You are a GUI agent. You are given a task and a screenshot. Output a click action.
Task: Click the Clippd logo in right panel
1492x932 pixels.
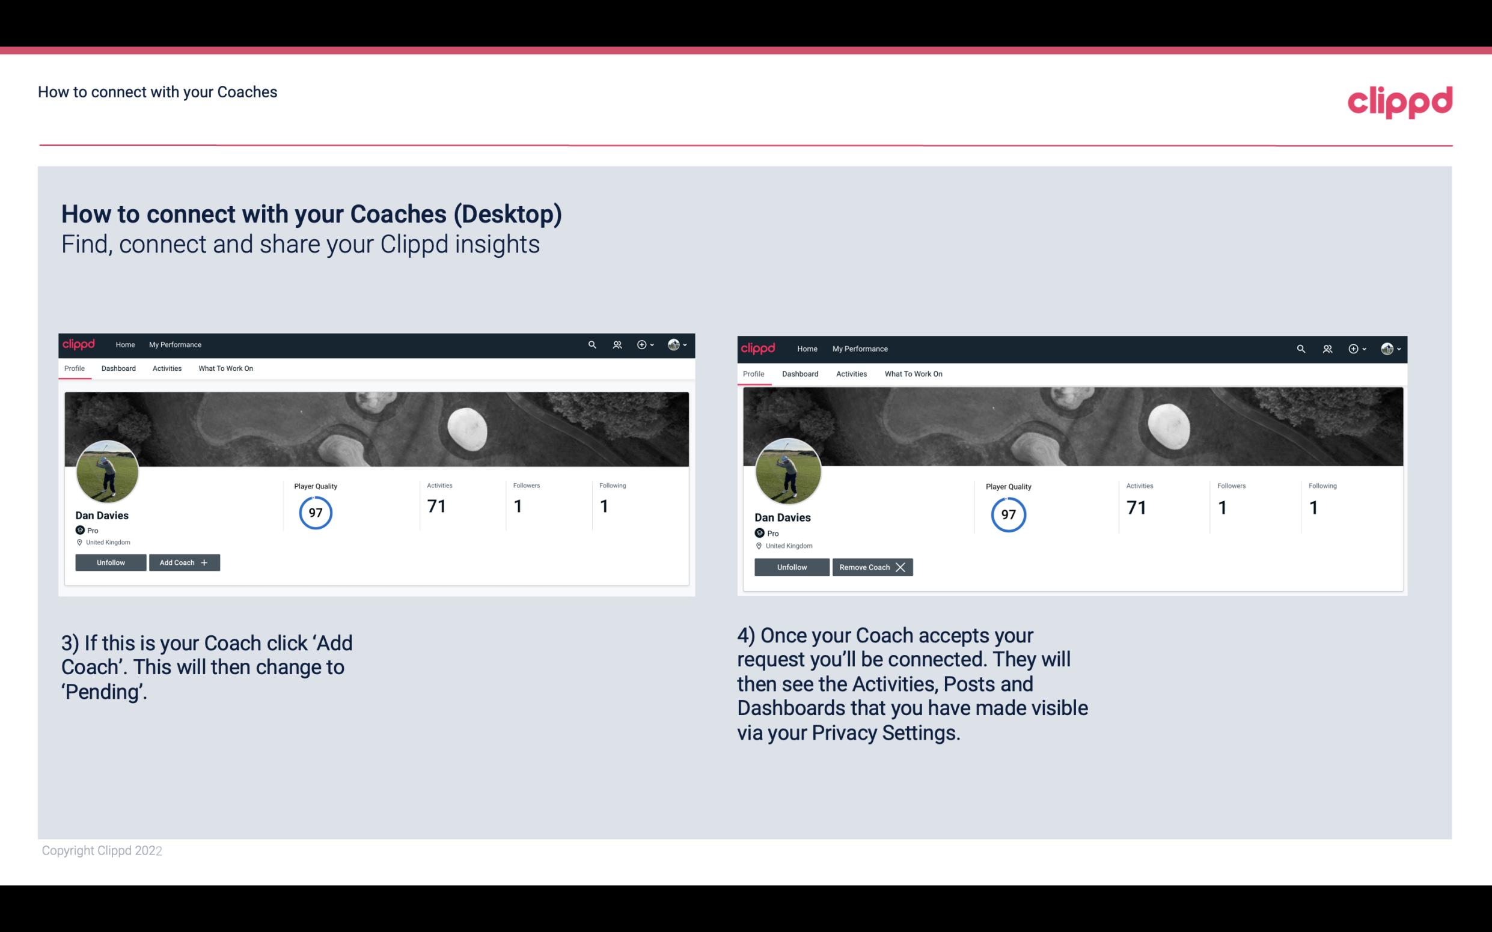(x=760, y=348)
